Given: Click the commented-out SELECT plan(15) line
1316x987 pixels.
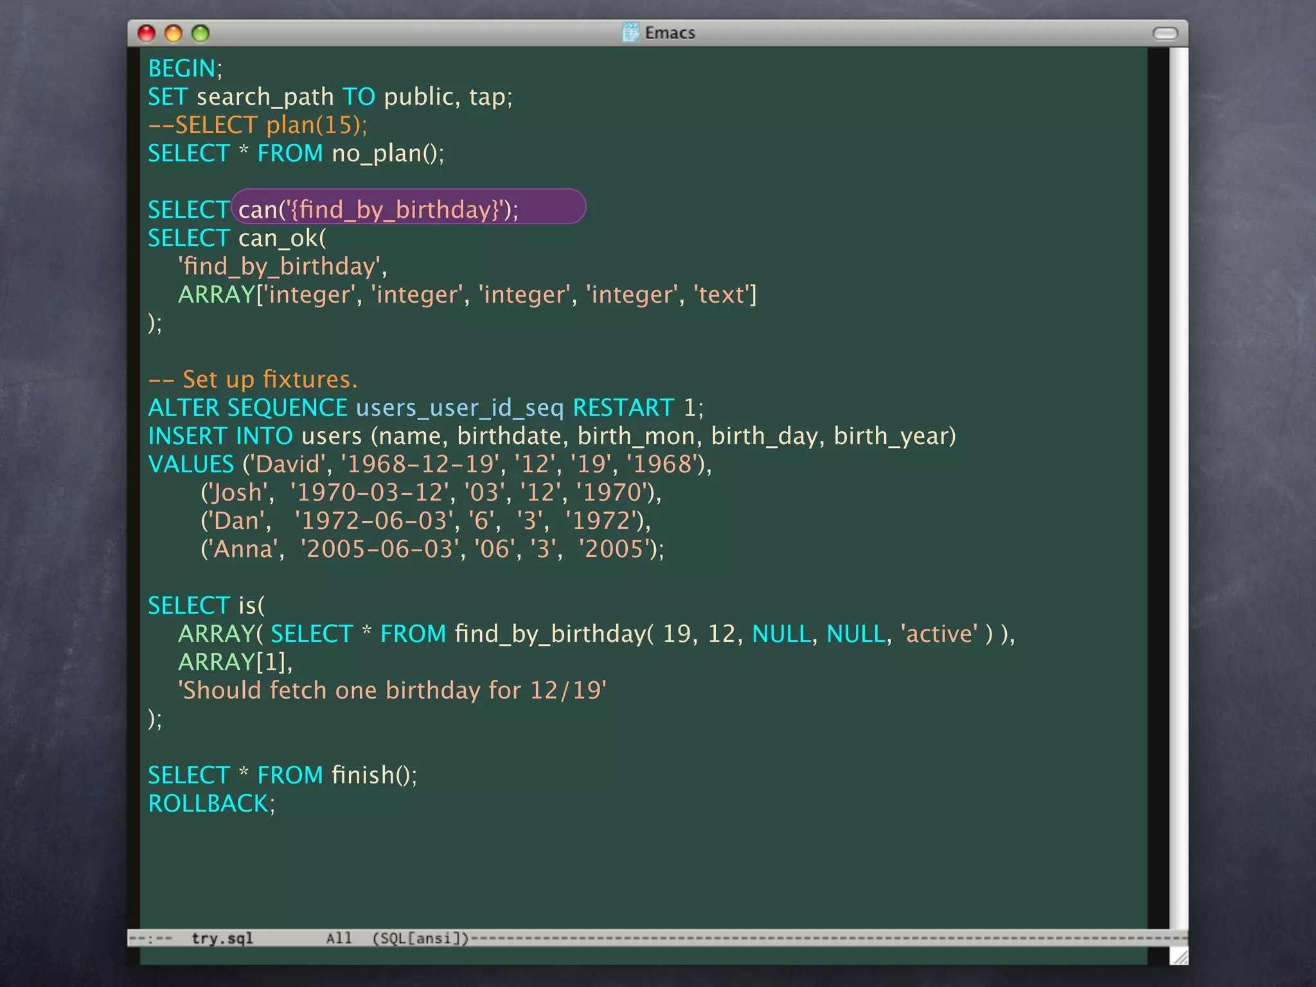Looking at the screenshot, I should pos(257,125).
